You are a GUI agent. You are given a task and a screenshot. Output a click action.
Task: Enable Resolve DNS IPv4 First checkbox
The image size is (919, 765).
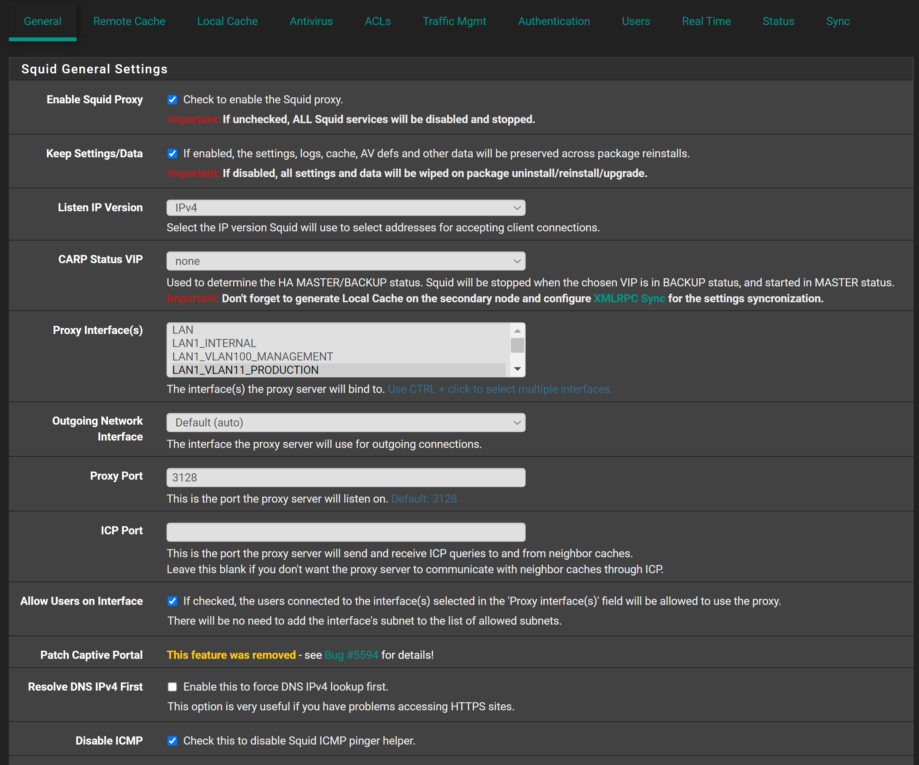coord(173,687)
